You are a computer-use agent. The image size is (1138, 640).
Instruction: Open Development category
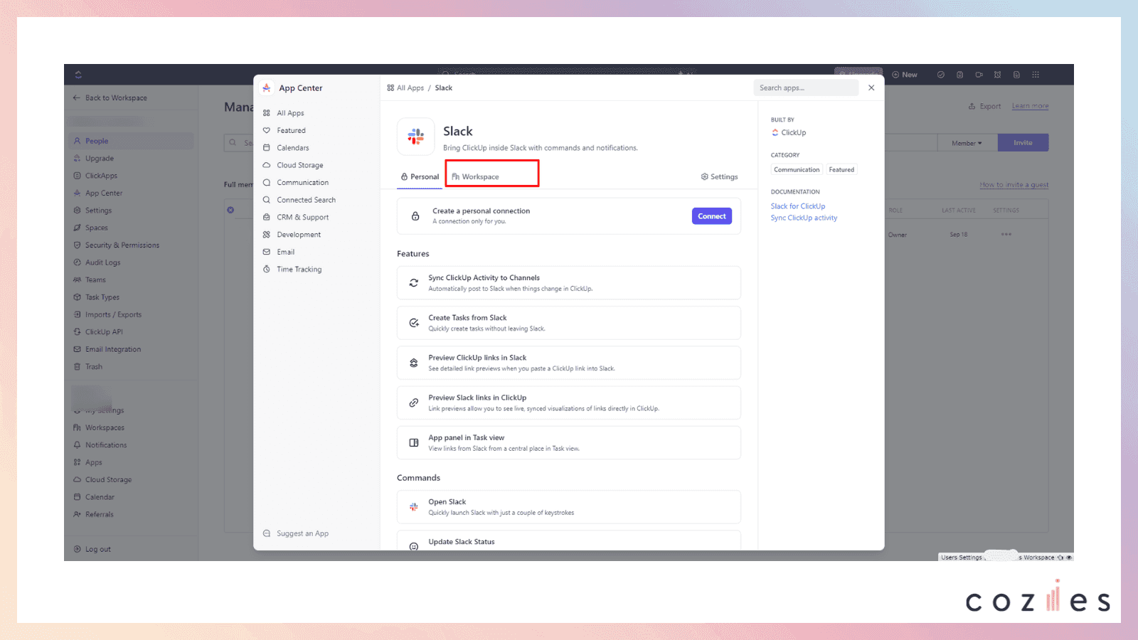point(292,235)
